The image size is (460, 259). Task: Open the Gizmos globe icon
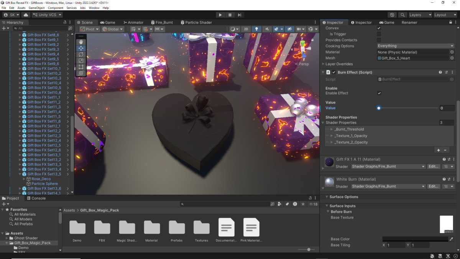(310, 29)
